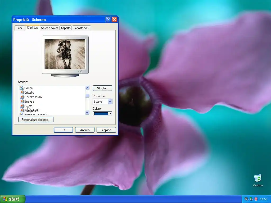Image resolution: width=271 pixels, height=203 pixels.
Task: Click the Sfoglia... browse button
Action: 102,88
